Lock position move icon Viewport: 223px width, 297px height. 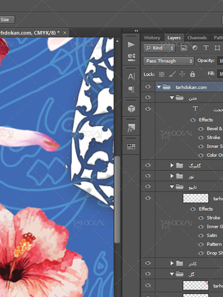pos(182,74)
